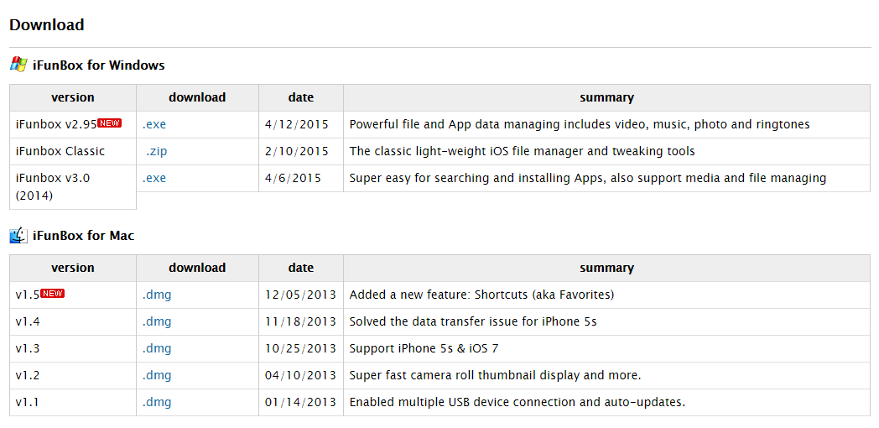Download the Mac v1.5 .dmg file
The image size is (879, 428).
[157, 295]
